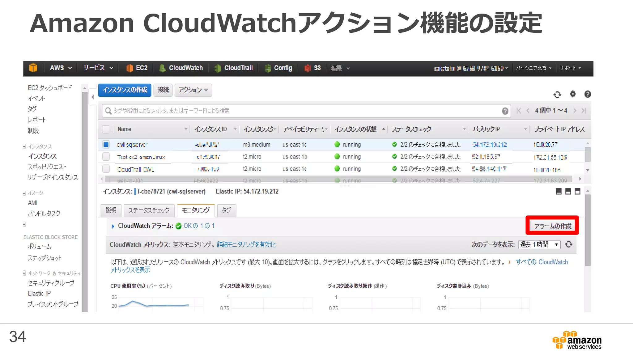Open スポットリクエスト in sidebar

(x=47, y=167)
